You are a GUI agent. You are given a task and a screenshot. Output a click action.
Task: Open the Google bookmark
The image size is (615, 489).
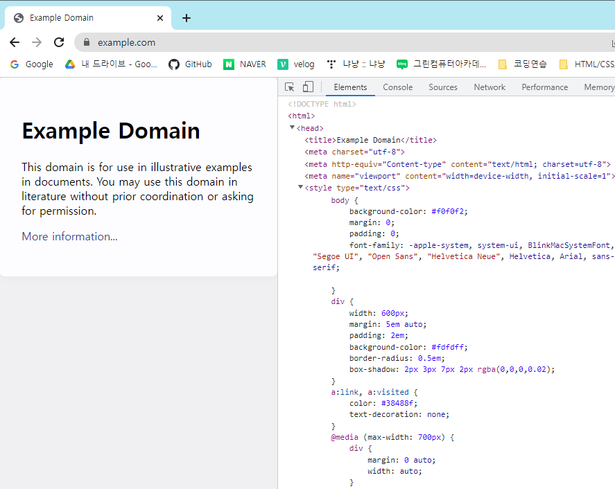pos(32,64)
